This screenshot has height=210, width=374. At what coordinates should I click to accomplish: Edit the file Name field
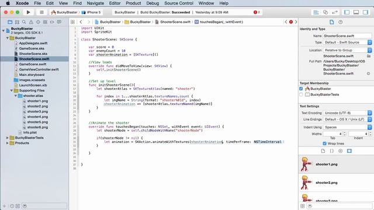[x=347, y=36]
